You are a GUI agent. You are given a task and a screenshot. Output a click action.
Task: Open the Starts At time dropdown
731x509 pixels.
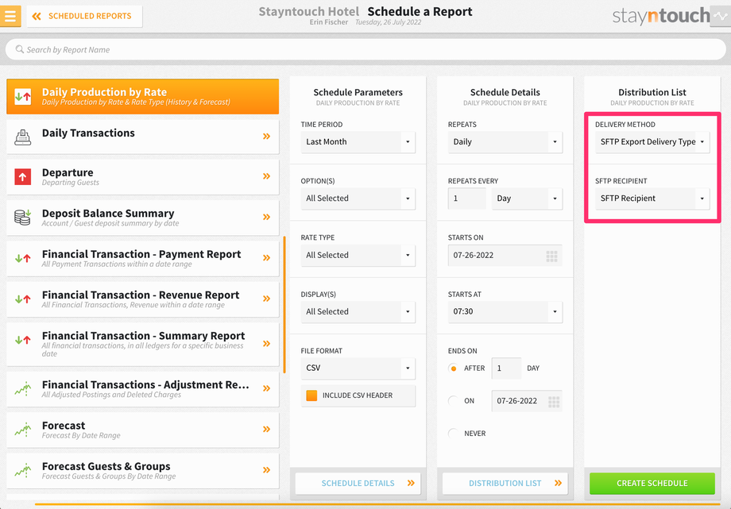[505, 311]
